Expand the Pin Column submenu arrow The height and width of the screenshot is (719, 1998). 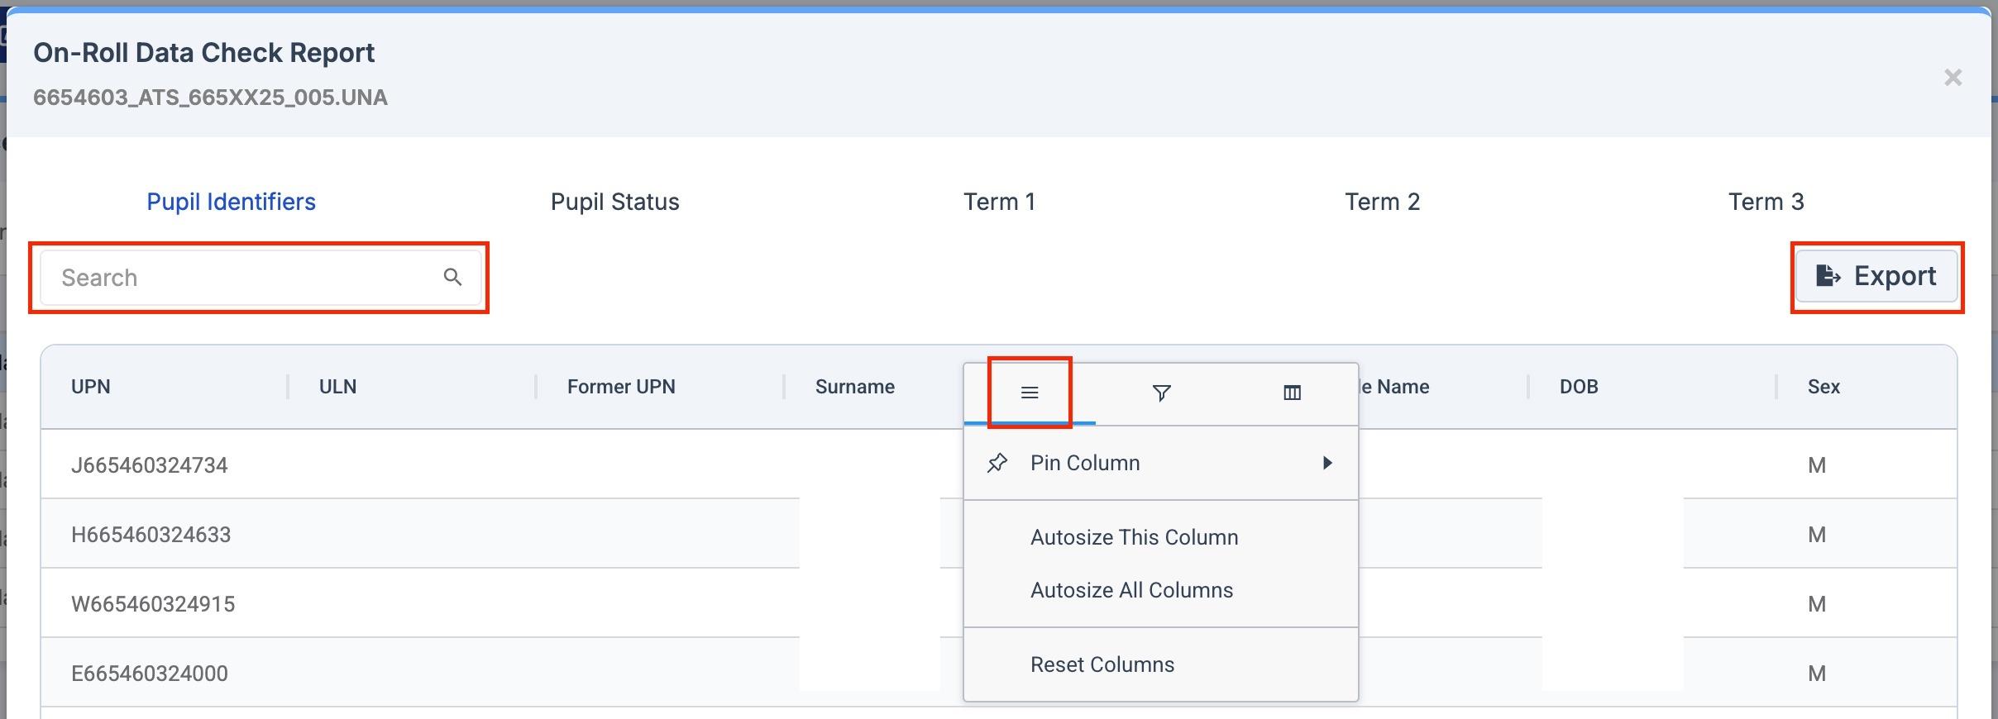[x=1327, y=463]
